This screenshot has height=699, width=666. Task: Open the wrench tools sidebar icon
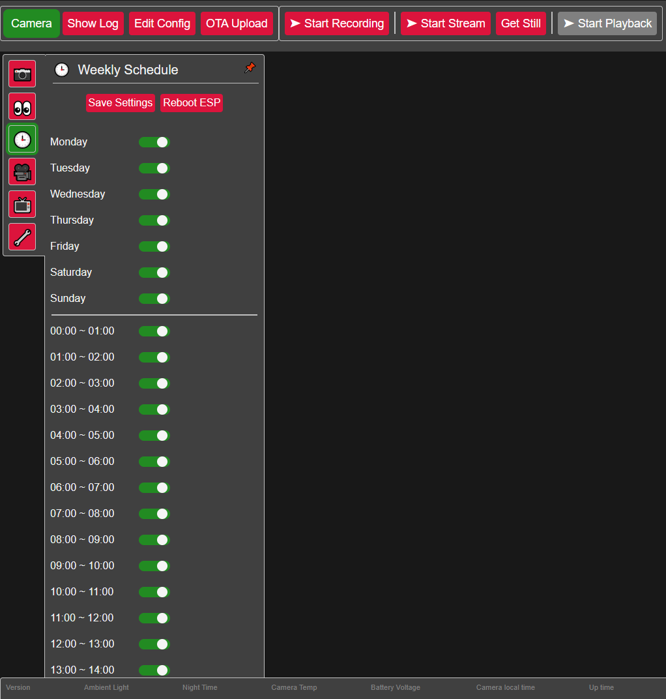click(x=22, y=237)
